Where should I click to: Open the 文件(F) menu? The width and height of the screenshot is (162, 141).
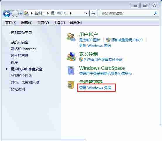point(11,23)
